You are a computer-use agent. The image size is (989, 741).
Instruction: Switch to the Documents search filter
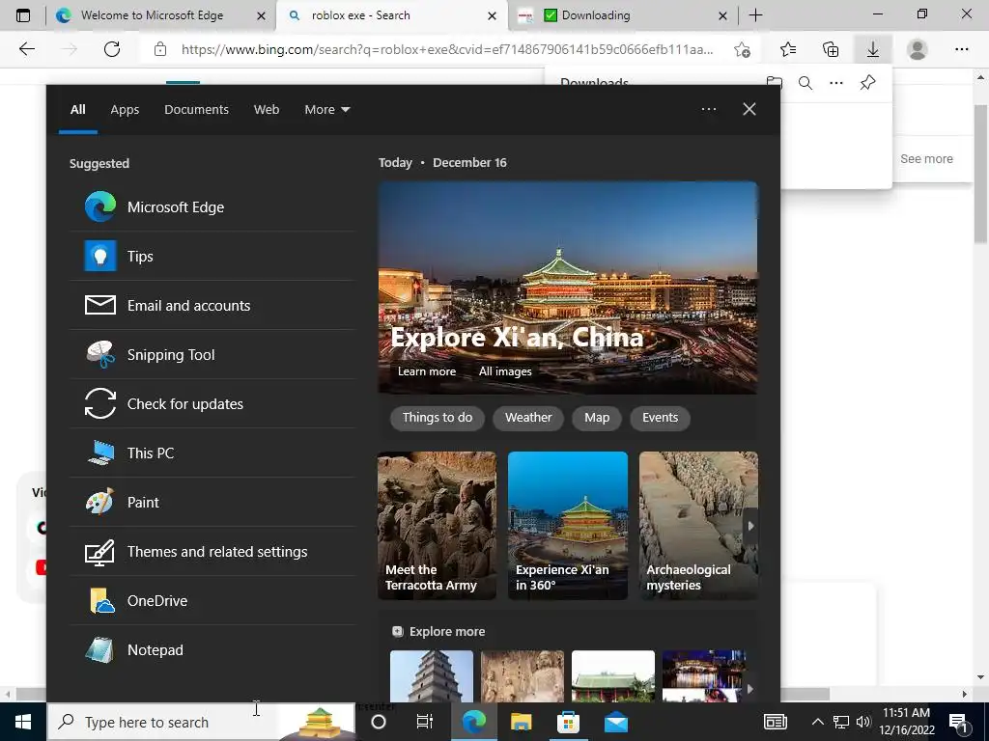[x=196, y=110]
